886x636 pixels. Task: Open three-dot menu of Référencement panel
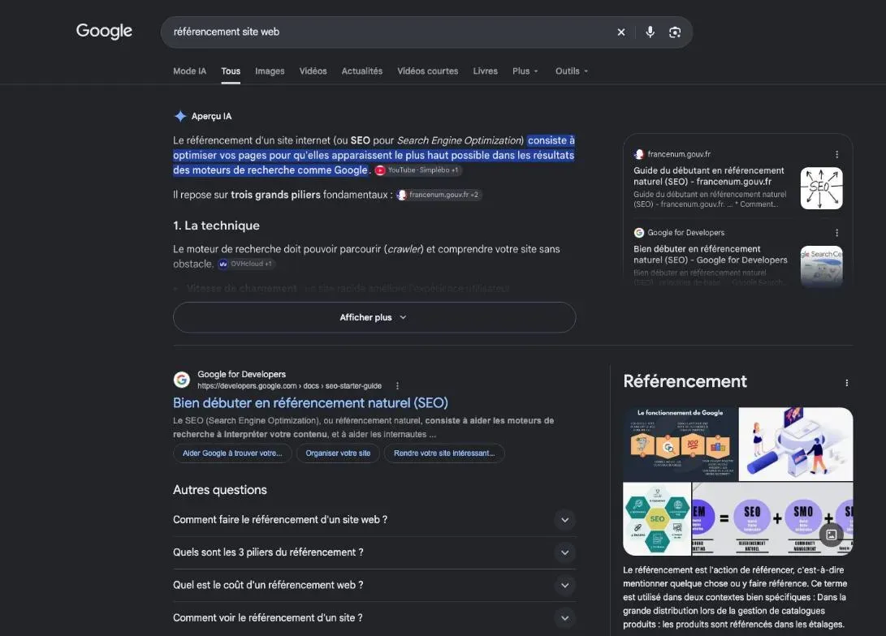pos(846,383)
